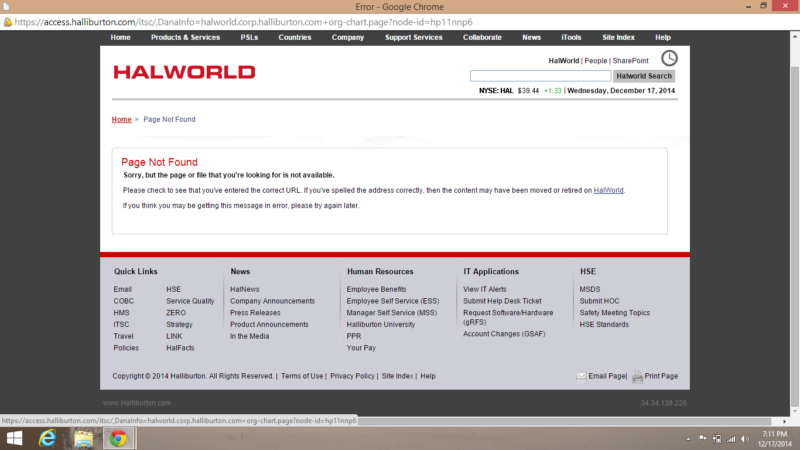Open the Countries menu
Viewport: 800px width, 450px height.
point(295,37)
